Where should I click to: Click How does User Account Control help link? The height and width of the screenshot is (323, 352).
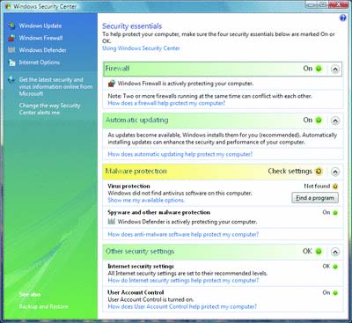(182, 306)
